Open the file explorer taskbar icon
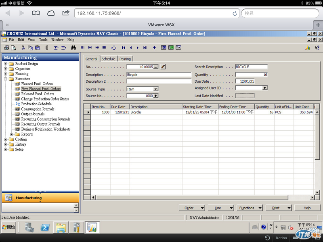Screen dimensions: 323x242 click(x=61, y=227)
